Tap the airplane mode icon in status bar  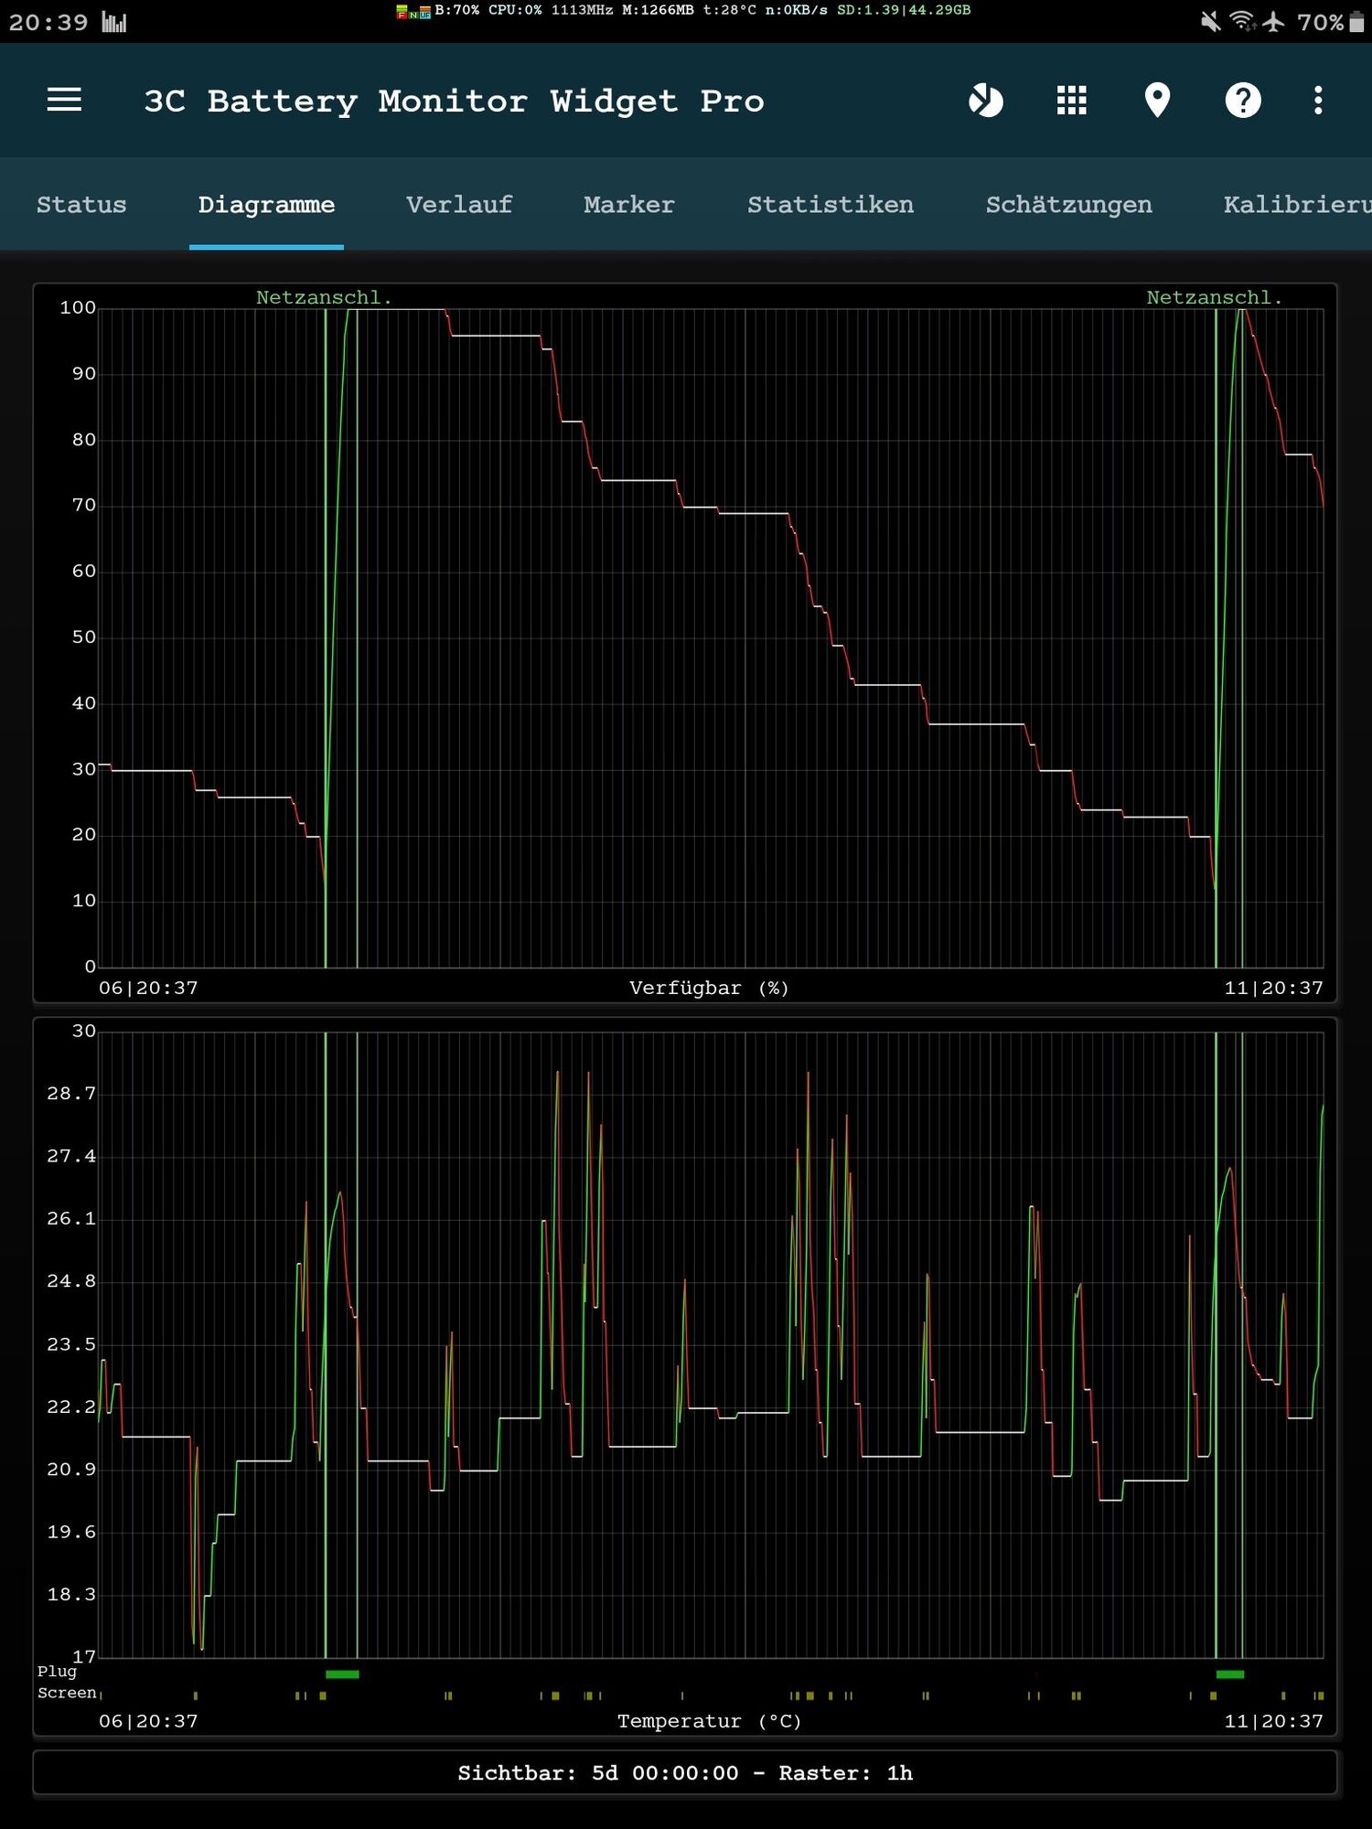[x=1273, y=22]
